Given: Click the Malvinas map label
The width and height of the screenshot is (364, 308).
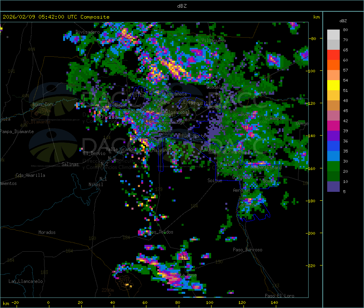Looking at the screenshot, I should click(x=162, y=151).
